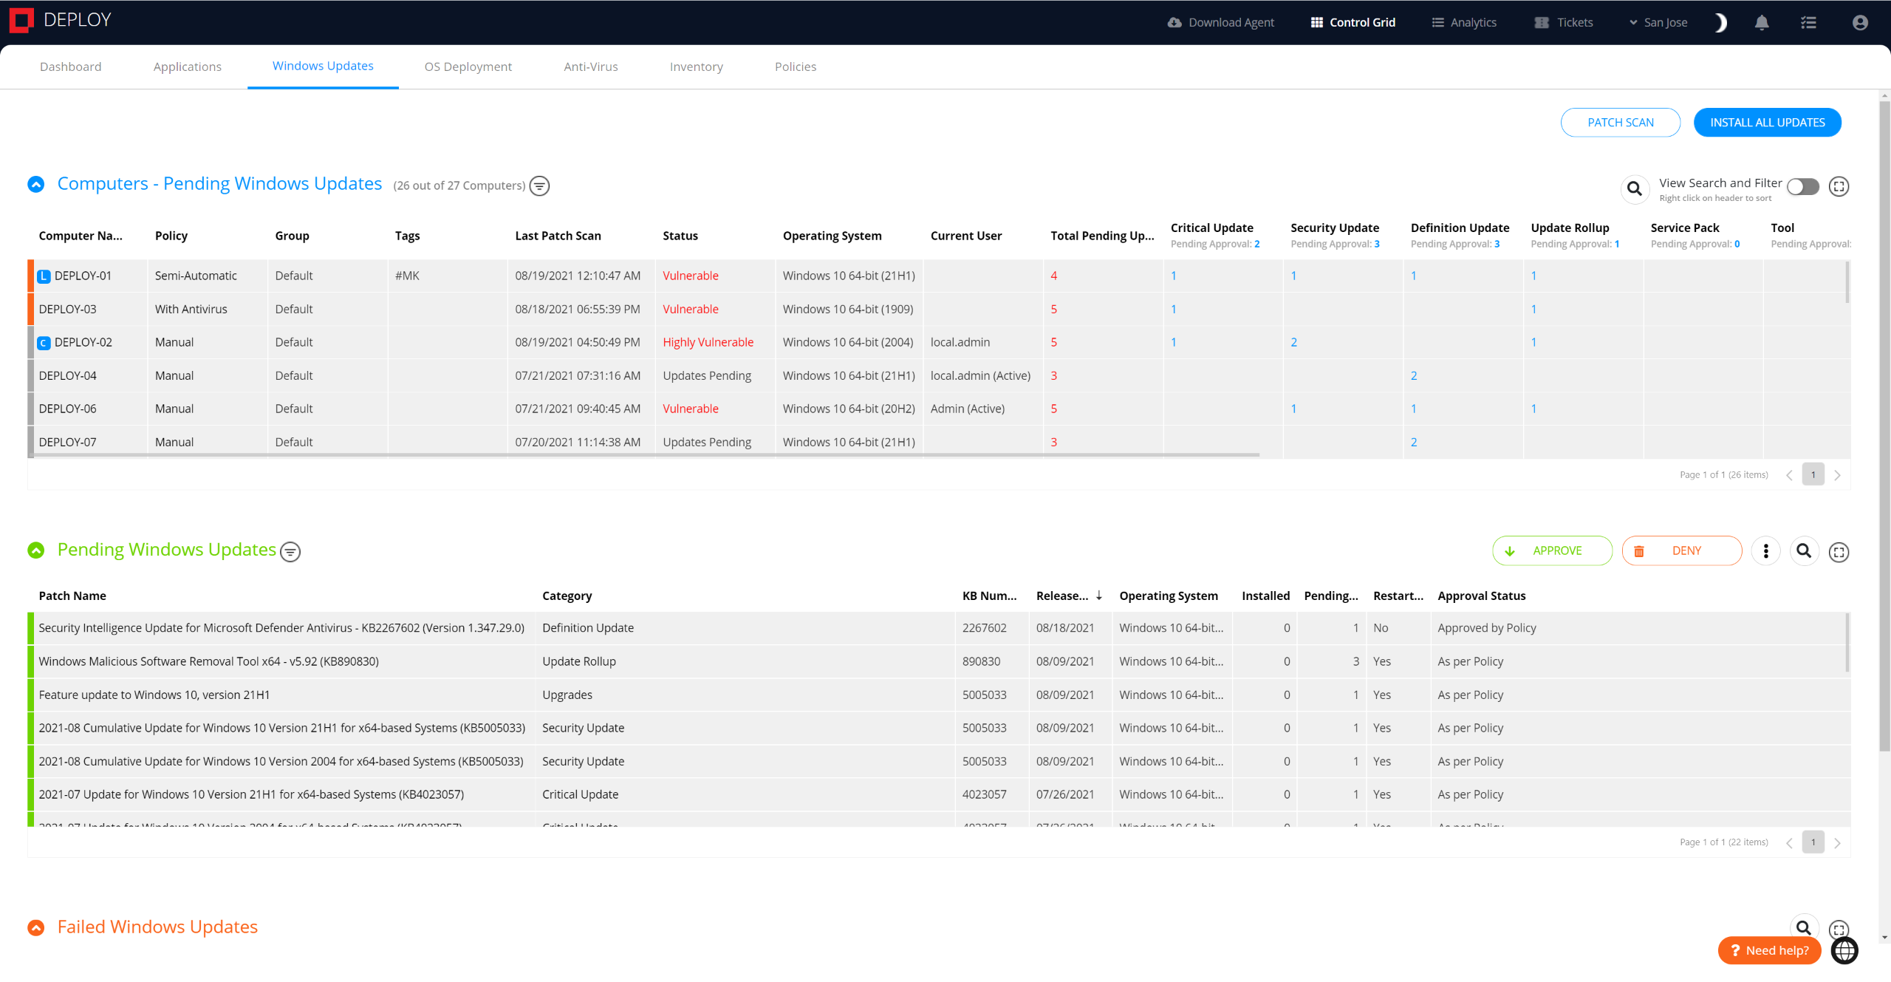Viewport: 1891px width, 982px height.
Task: Switch to the Anti-Virus tab
Action: point(591,67)
